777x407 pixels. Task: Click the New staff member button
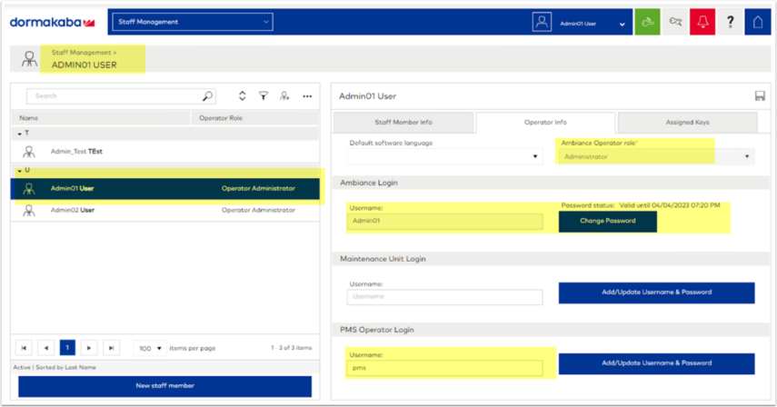click(164, 386)
